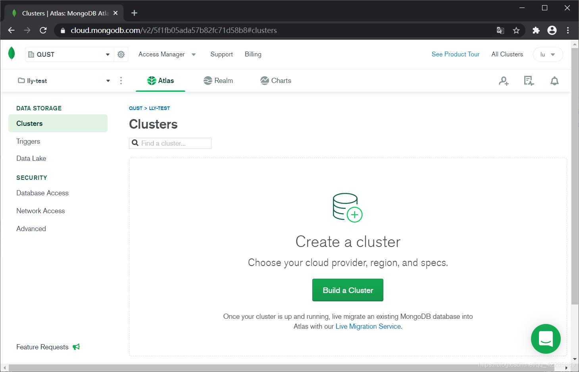Click Google Translate icon in address bar
The height and width of the screenshot is (372, 579).
(x=500, y=30)
